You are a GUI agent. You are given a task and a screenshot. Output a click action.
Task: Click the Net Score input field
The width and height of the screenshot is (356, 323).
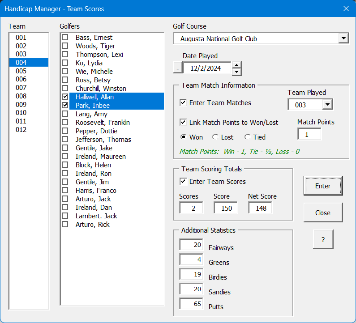260,208
